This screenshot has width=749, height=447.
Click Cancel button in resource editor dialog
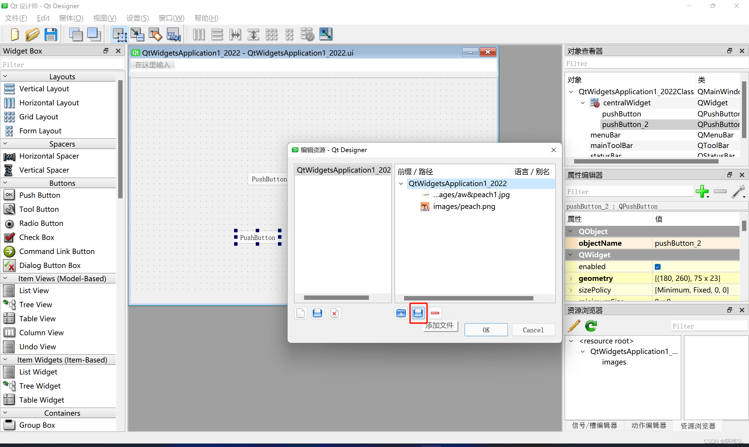coord(532,330)
